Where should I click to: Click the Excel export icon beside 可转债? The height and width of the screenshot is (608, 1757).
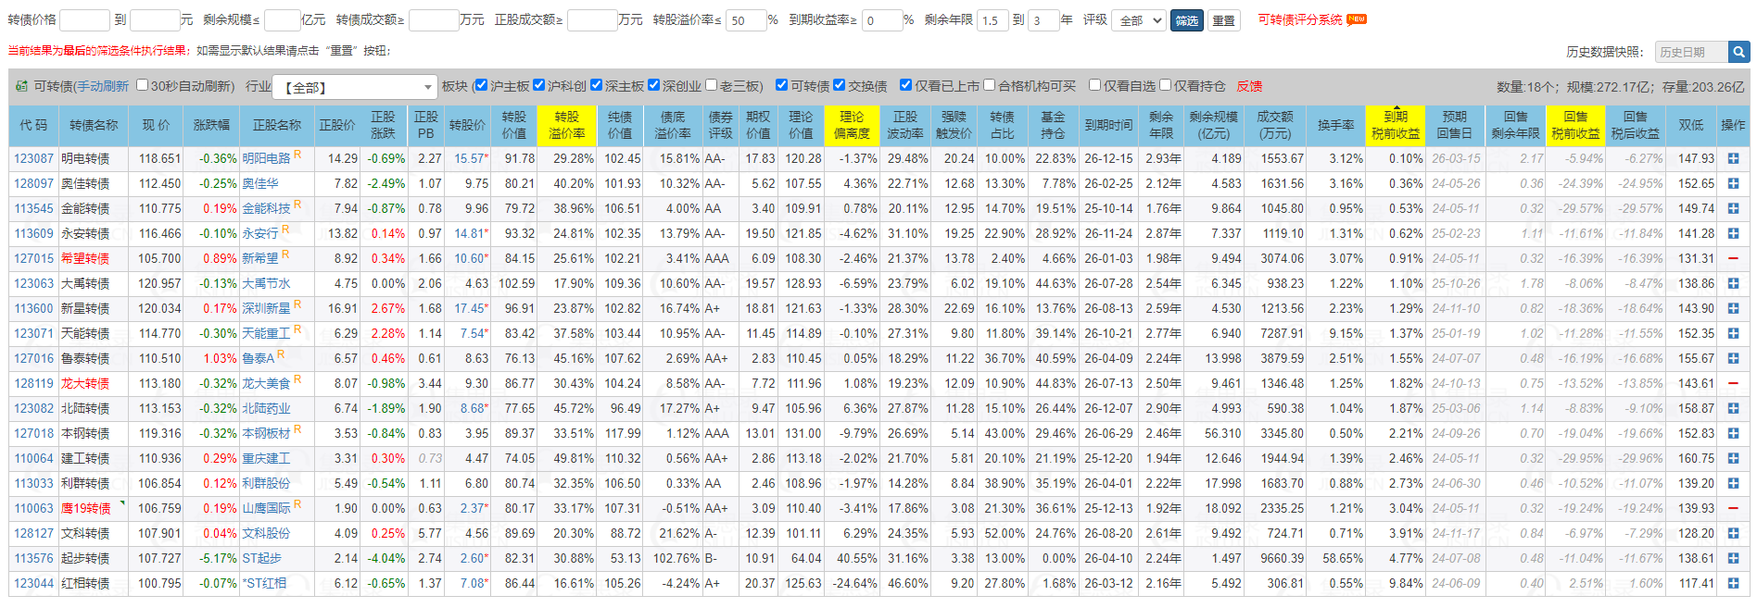click(21, 86)
